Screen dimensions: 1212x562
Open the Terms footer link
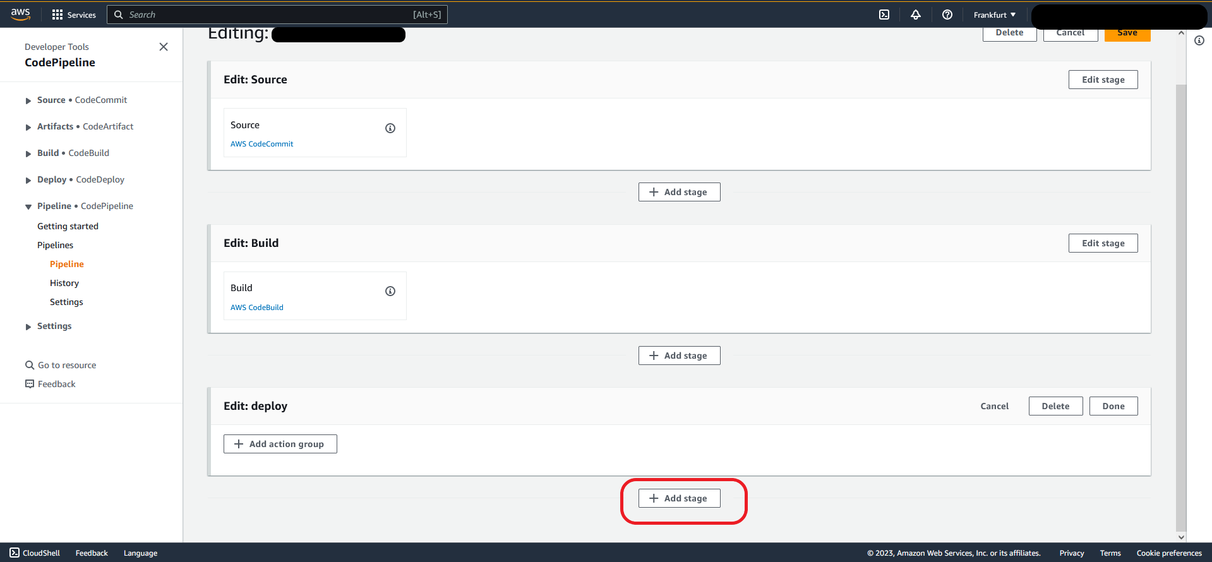coord(1110,553)
